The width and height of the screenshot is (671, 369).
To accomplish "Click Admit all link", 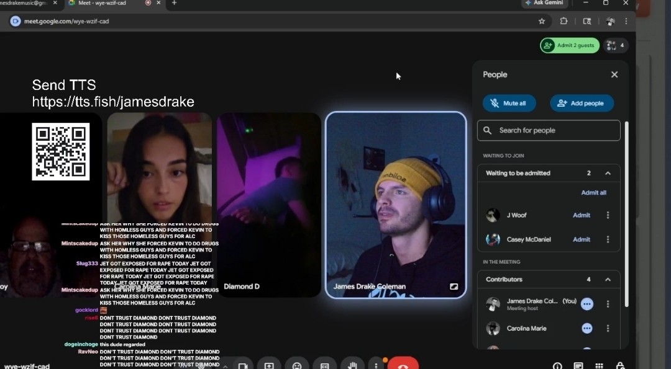I will point(593,193).
